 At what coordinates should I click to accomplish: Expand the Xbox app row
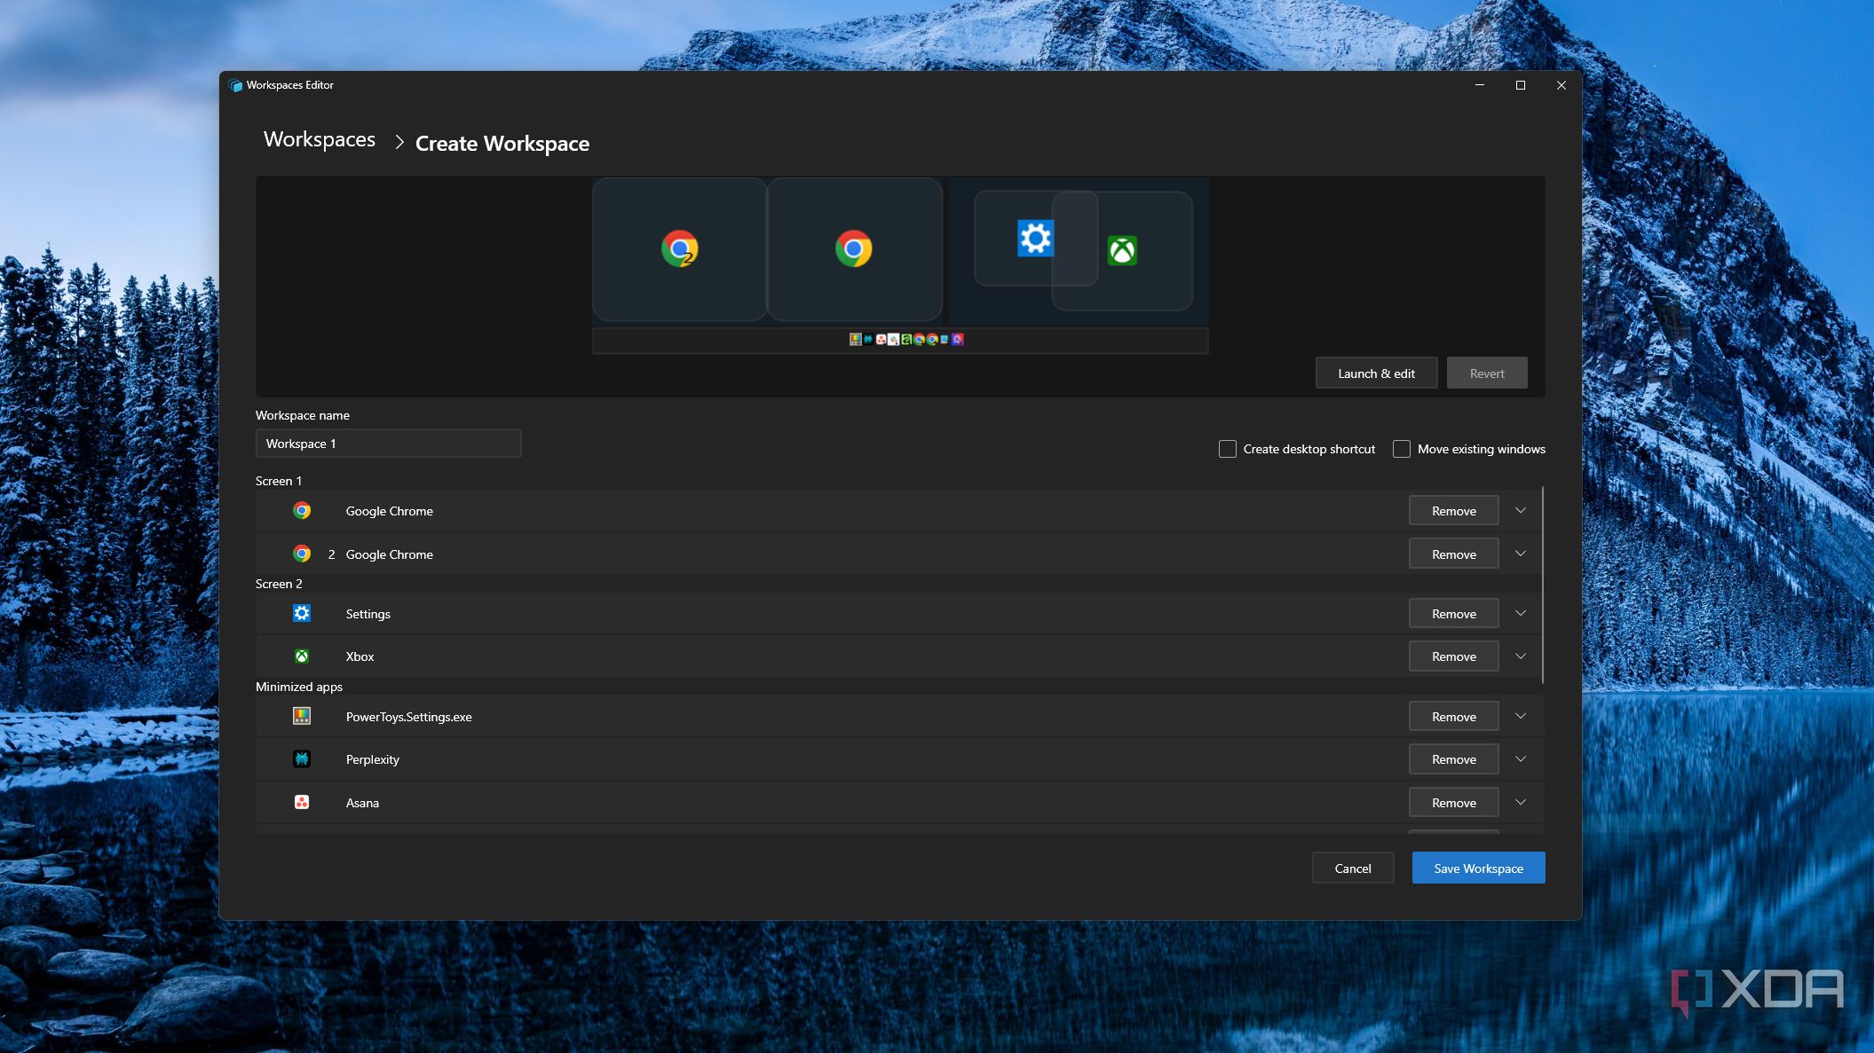[1521, 656]
